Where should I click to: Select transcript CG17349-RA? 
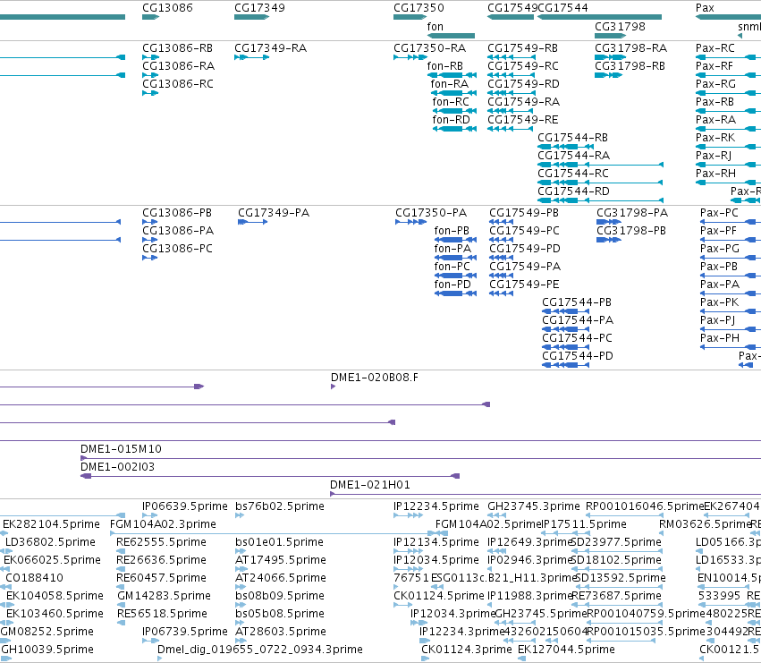coord(270,48)
